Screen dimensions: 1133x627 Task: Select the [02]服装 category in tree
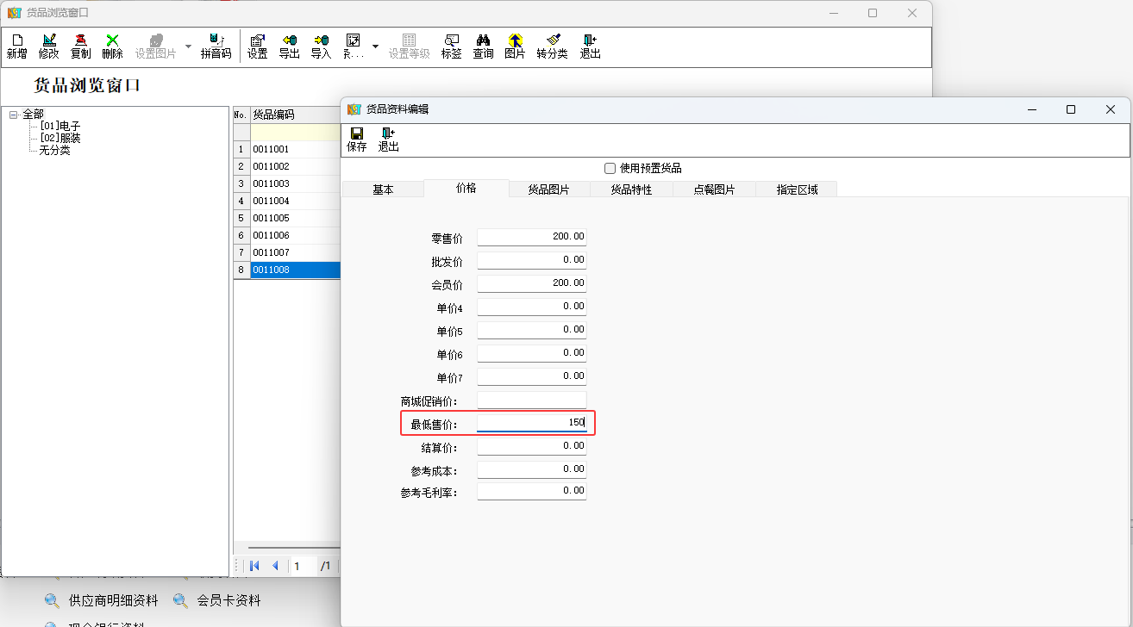(60, 138)
